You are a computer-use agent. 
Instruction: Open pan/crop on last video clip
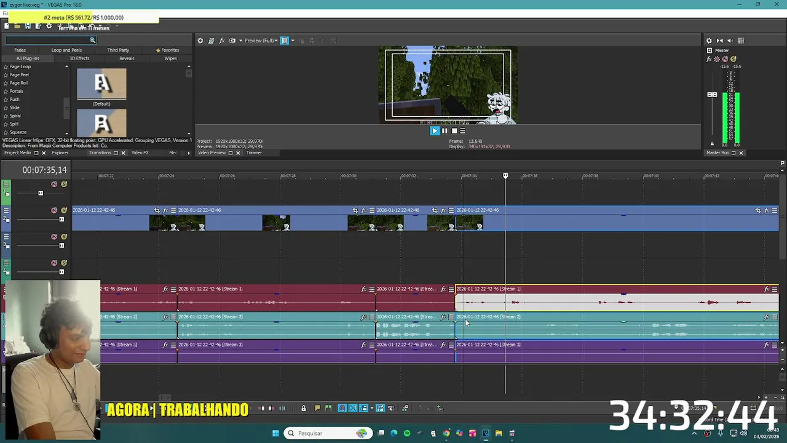(x=758, y=210)
